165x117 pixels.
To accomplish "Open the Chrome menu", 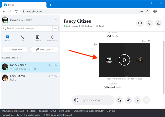I will pyautogui.click(x=161, y=11).
